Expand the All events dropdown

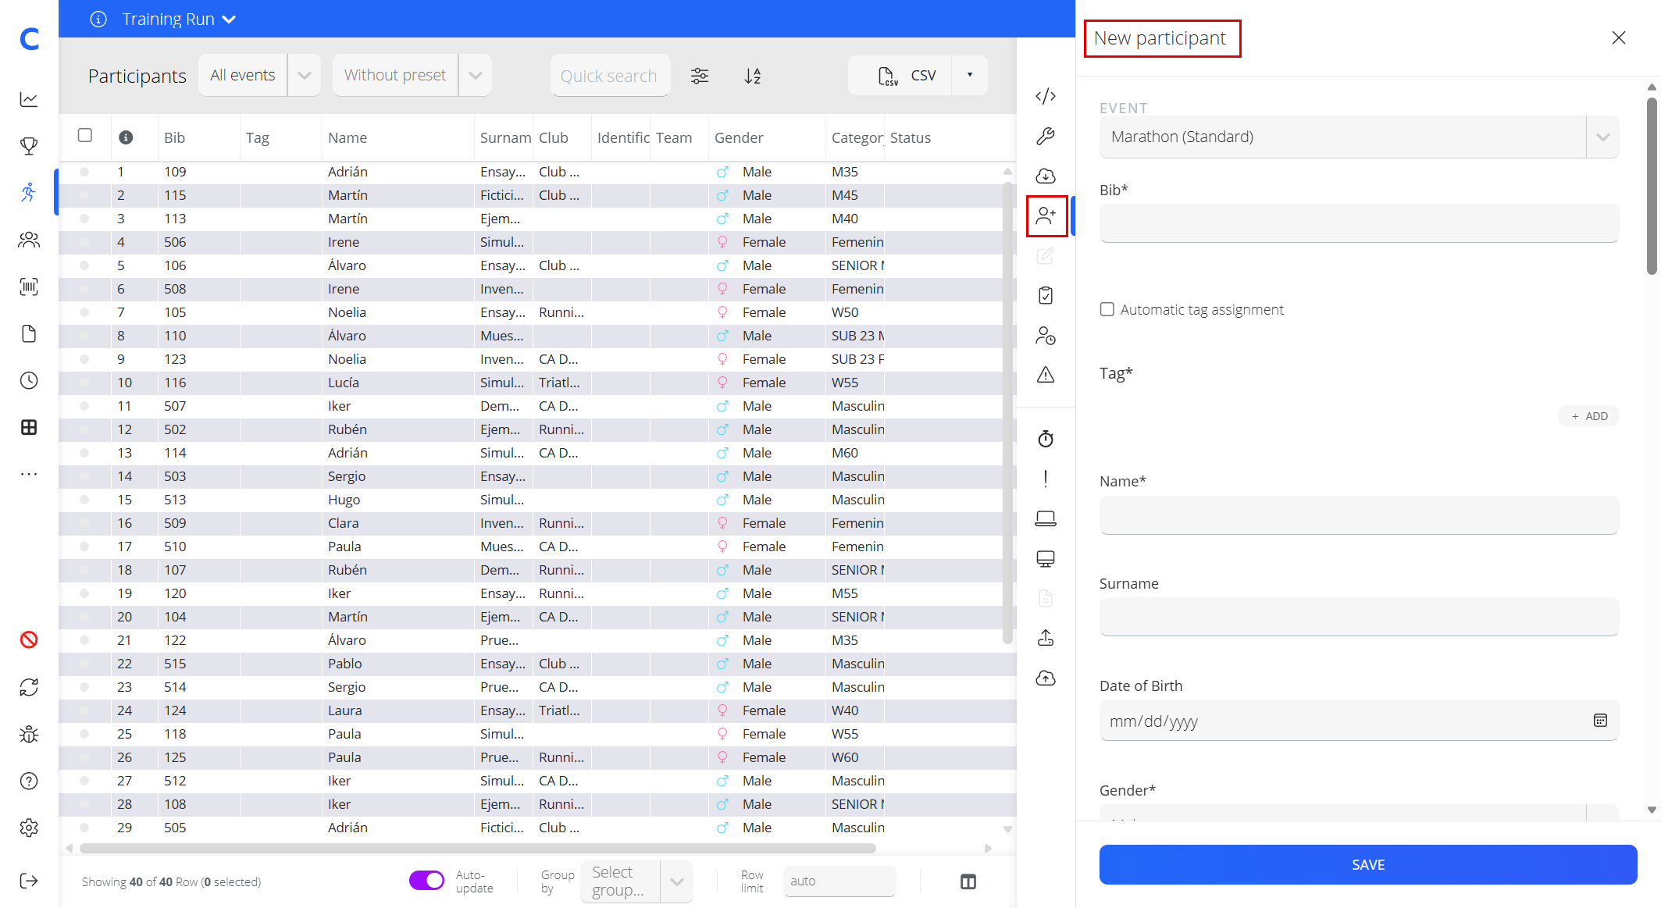[305, 75]
